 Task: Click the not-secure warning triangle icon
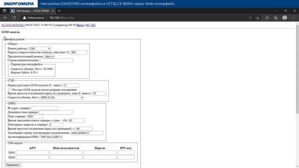[x=24, y=18]
